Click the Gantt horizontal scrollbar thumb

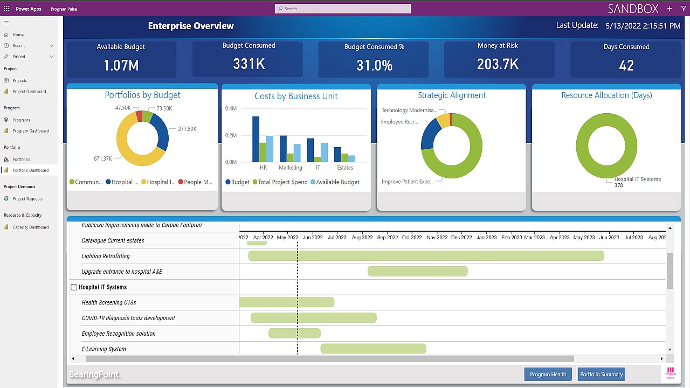click(330, 359)
